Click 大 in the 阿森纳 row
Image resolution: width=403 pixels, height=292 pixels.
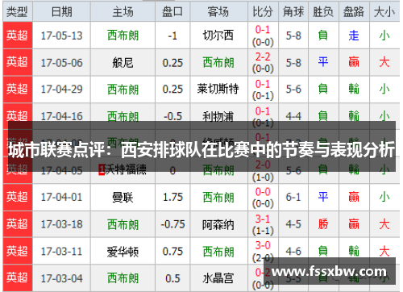click(384, 224)
